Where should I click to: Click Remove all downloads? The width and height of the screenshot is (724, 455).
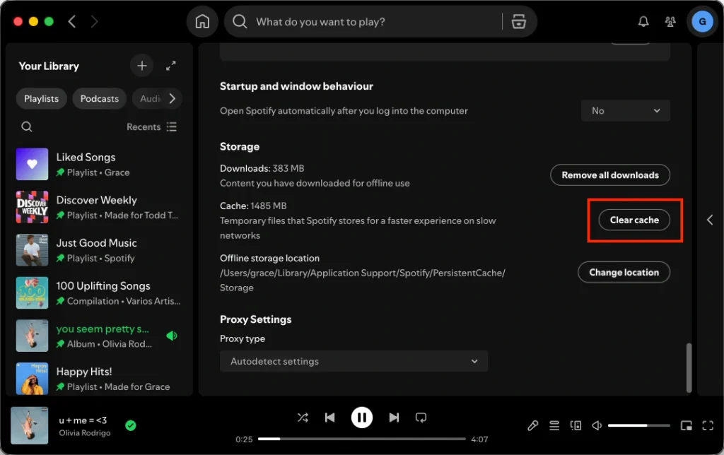click(610, 175)
